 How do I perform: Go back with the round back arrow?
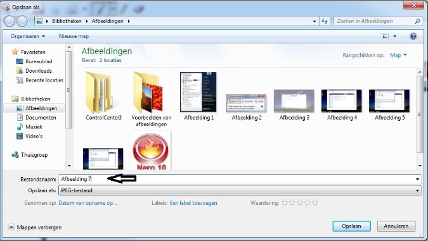10,21
